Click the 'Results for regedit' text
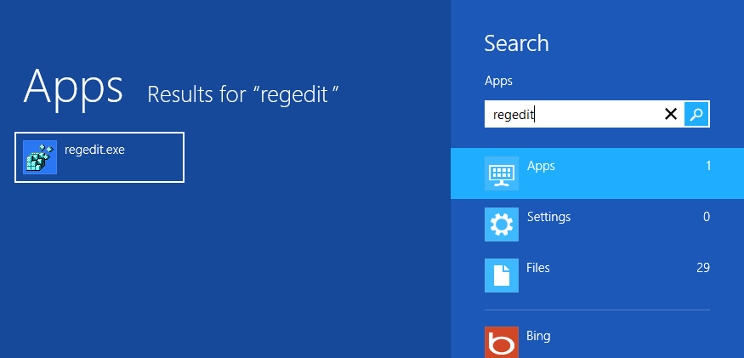Viewport: 744px width, 358px height. pyautogui.click(x=243, y=94)
